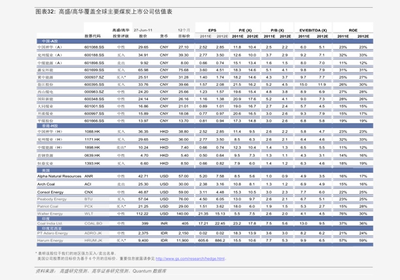Select the price value 112.22
Viewport: 400px width, 280px height.
pos(142,214)
